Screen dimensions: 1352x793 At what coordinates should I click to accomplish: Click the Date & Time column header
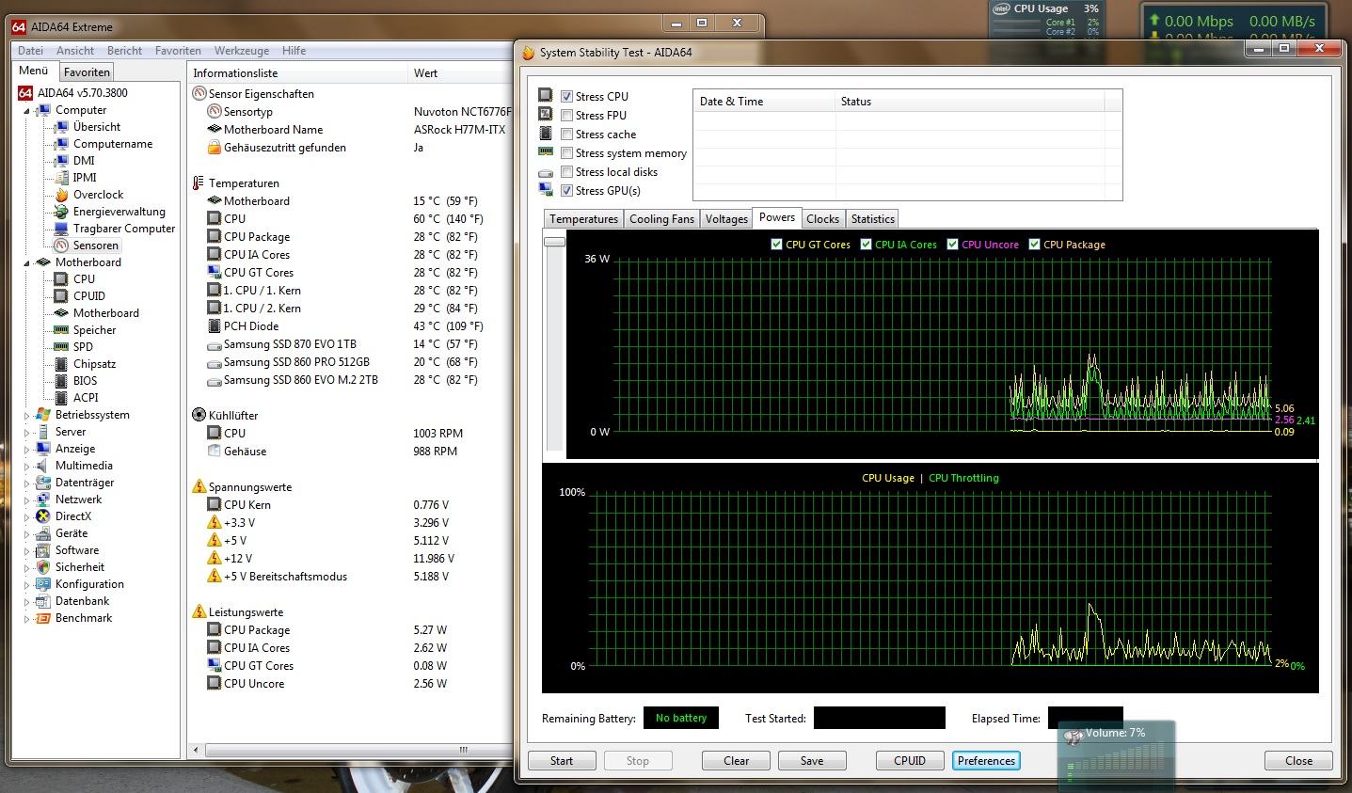coord(764,102)
